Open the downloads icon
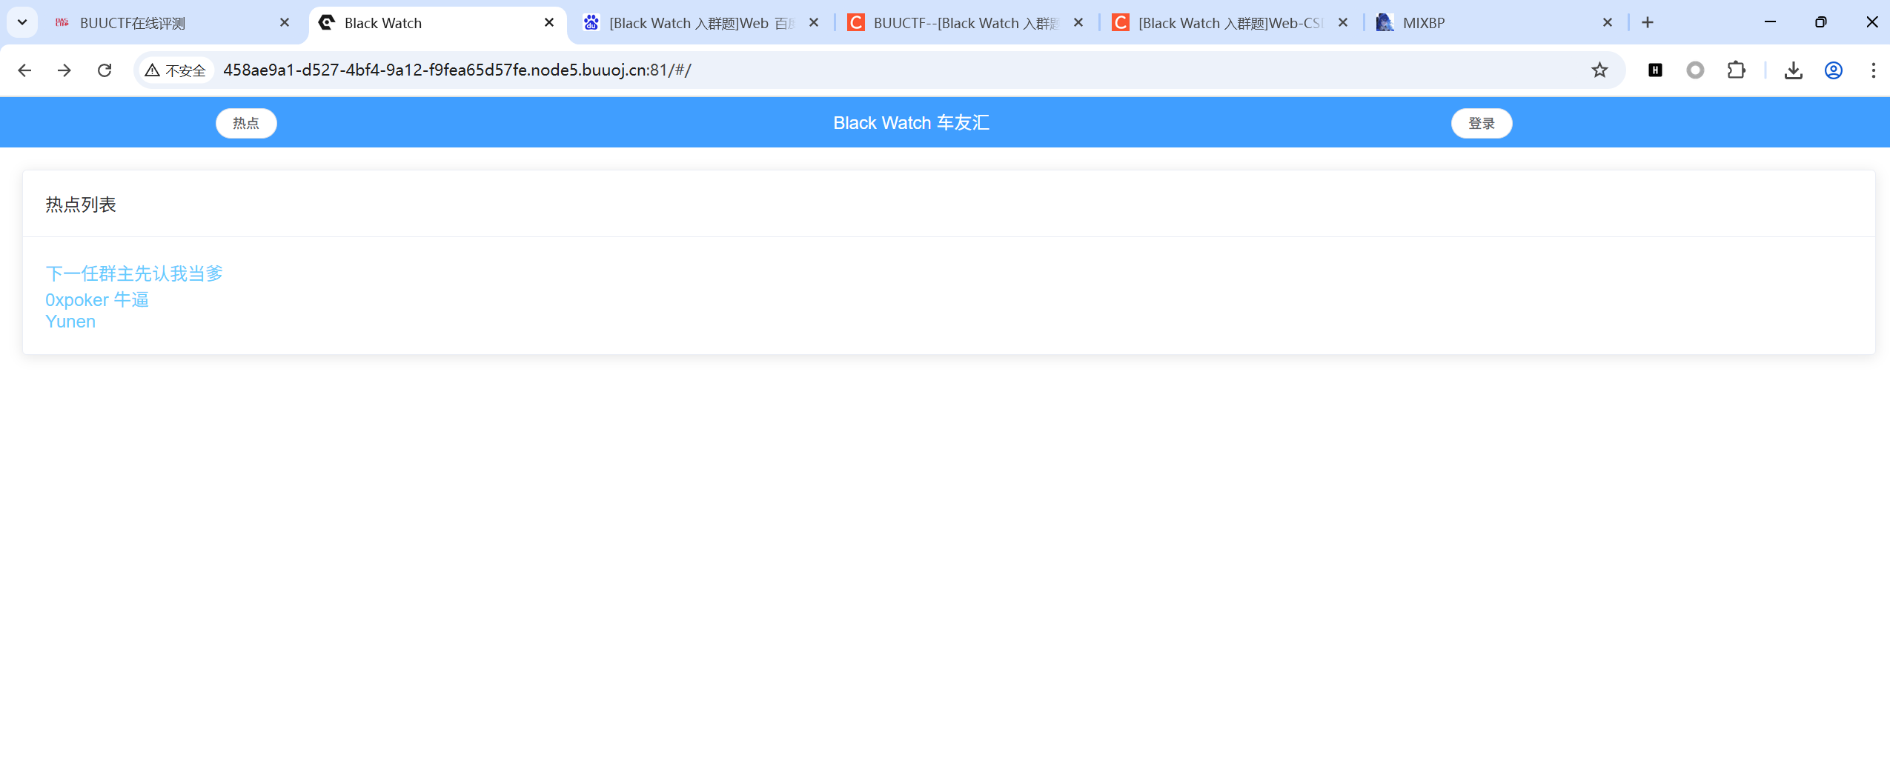 1793,70
